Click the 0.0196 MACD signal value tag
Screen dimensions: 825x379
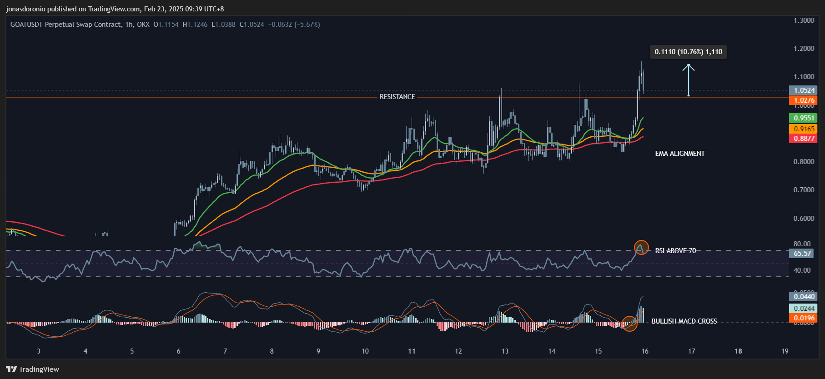coord(803,318)
